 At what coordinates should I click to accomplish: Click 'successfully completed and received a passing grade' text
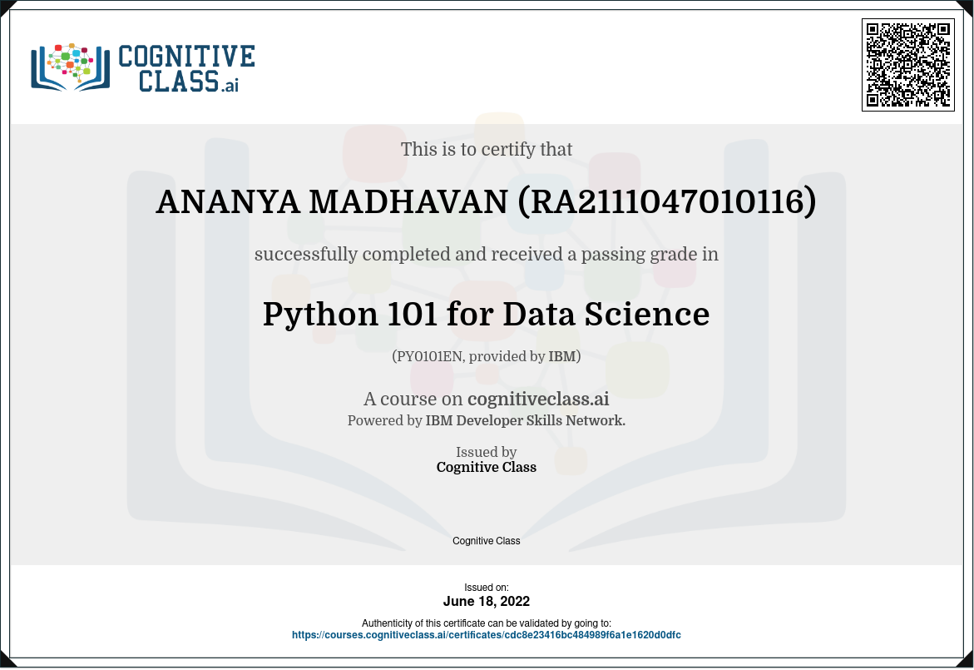point(486,255)
